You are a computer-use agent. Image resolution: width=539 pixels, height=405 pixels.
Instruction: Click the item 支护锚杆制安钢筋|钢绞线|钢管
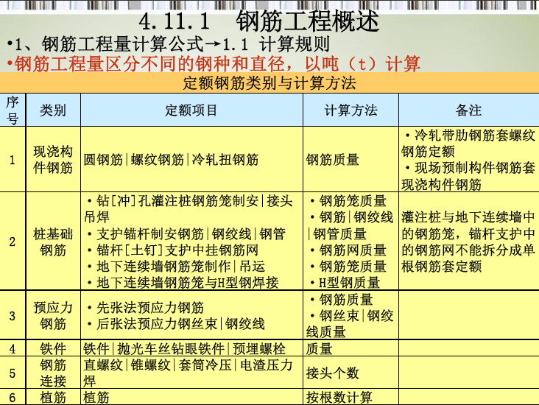click(188, 234)
